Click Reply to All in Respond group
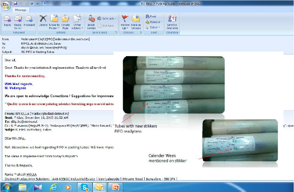 (x=18, y=22)
